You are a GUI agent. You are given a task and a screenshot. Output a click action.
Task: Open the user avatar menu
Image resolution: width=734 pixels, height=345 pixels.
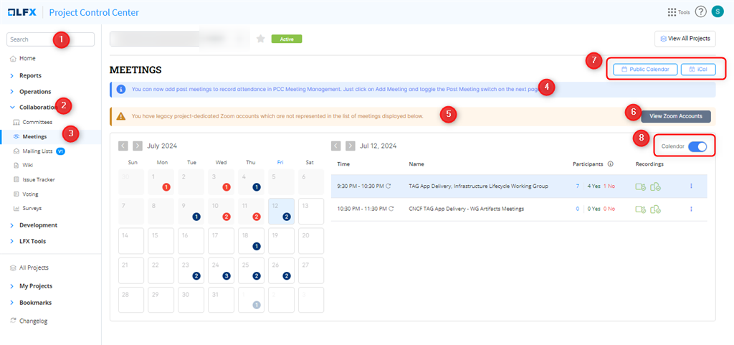pyautogui.click(x=718, y=12)
